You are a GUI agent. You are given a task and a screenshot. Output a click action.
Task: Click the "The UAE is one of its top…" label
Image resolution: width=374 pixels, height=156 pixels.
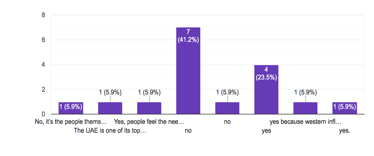click(x=110, y=131)
